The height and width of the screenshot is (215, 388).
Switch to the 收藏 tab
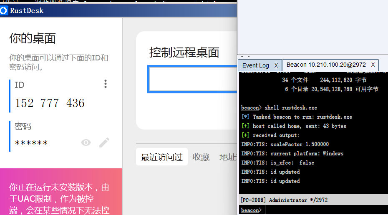(x=201, y=157)
